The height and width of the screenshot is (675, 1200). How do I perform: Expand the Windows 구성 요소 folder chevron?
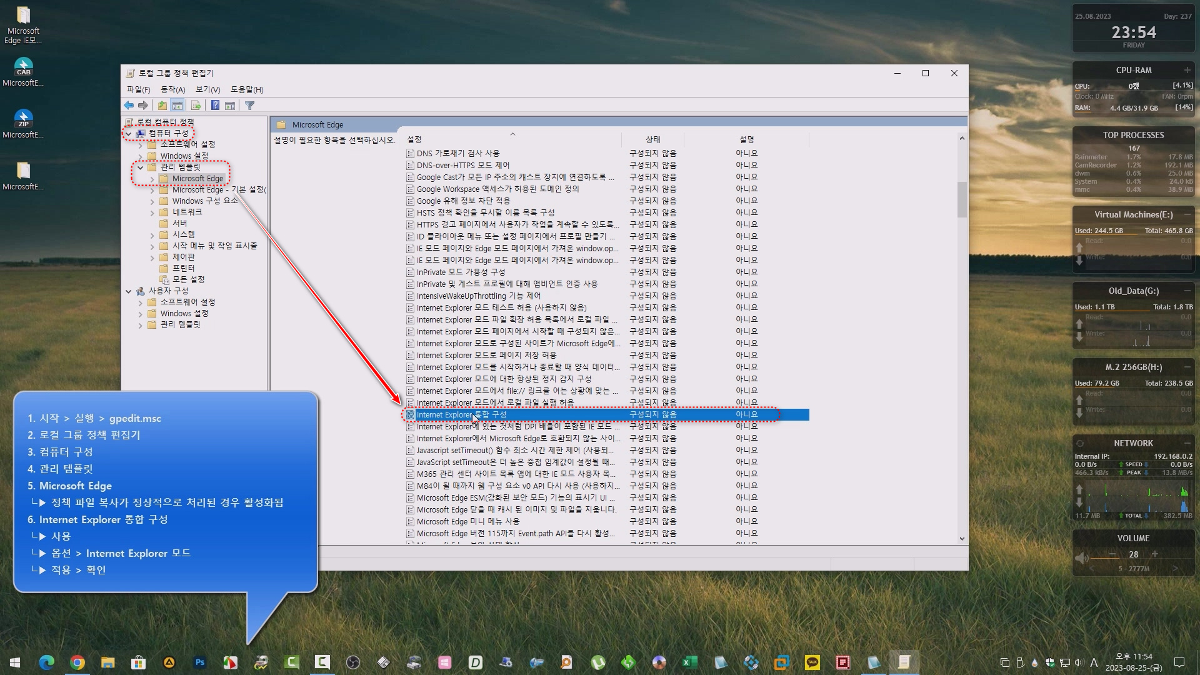152,201
